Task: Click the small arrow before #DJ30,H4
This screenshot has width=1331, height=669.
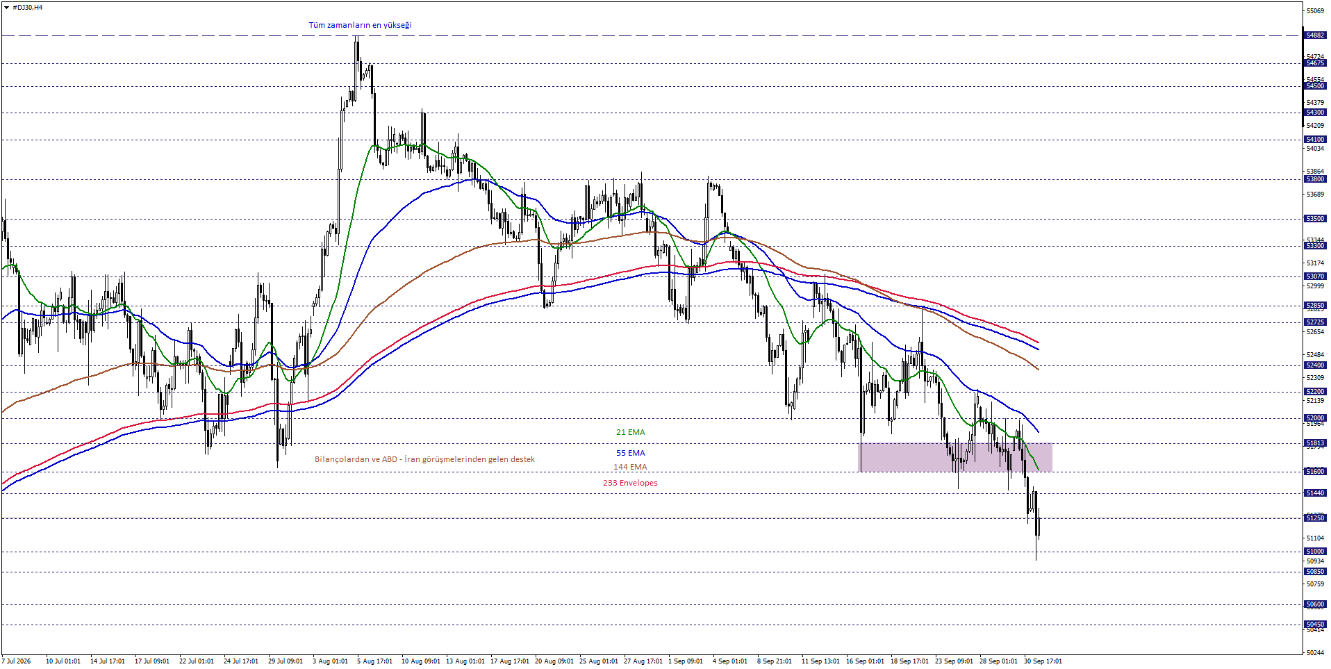Action: [x=6, y=8]
